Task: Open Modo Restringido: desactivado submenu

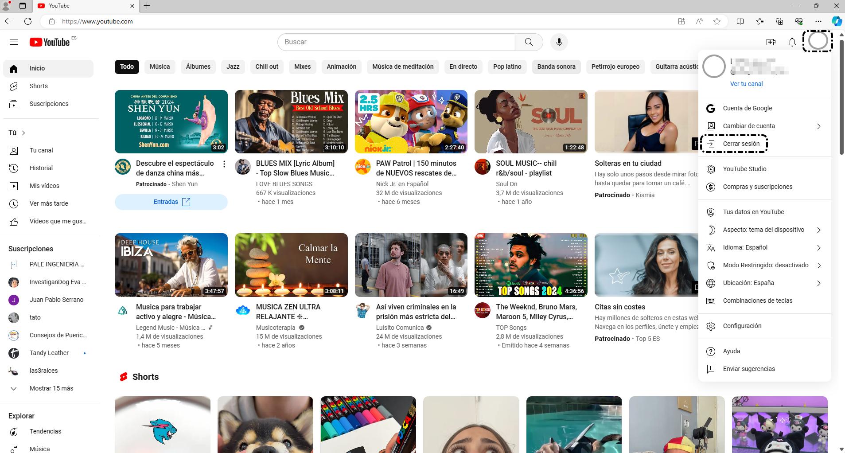Action: pyautogui.click(x=764, y=265)
